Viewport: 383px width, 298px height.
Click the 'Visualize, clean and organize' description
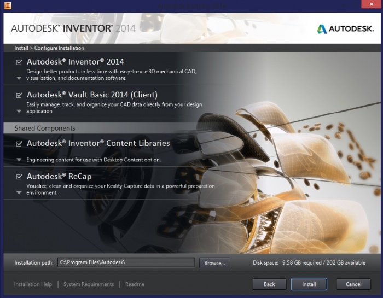coord(120,189)
